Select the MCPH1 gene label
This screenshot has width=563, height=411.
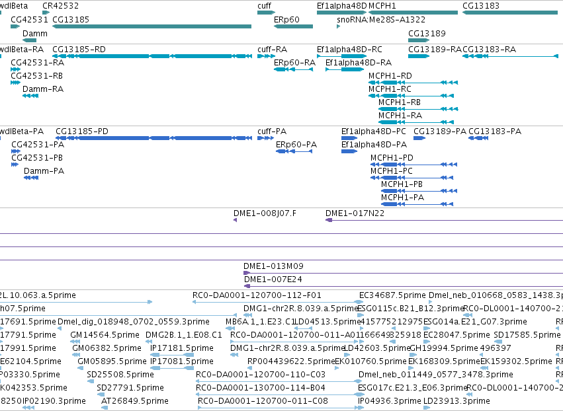pyautogui.click(x=382, y=6)
